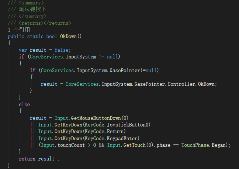Click the 'public' keyword in method signature
239x169 pixels.
coord(16,37)
